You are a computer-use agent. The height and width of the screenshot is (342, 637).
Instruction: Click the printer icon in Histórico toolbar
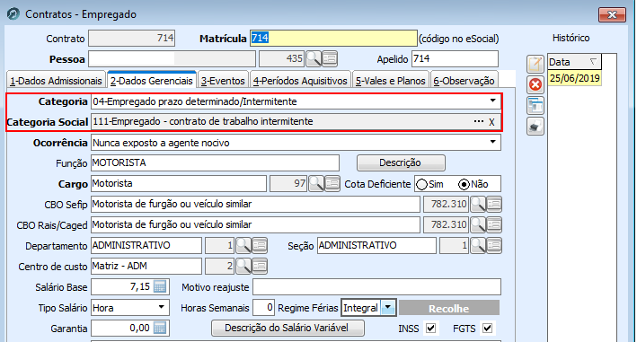tap(535, 127)
